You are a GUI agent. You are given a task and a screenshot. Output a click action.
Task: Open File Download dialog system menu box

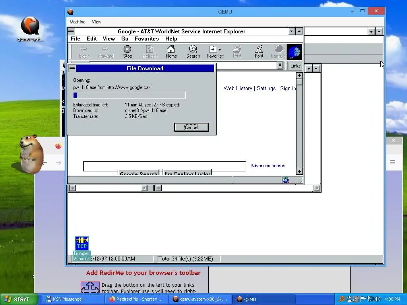(x=72, y=68)
